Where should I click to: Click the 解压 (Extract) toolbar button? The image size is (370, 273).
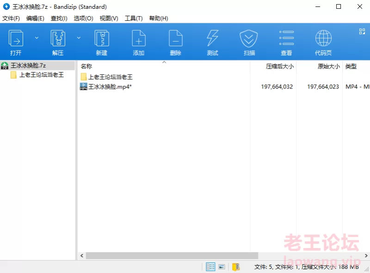tap(58, 43)
